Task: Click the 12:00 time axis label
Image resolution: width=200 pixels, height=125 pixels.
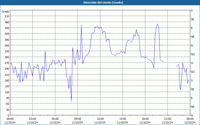Action: (100, 119)
